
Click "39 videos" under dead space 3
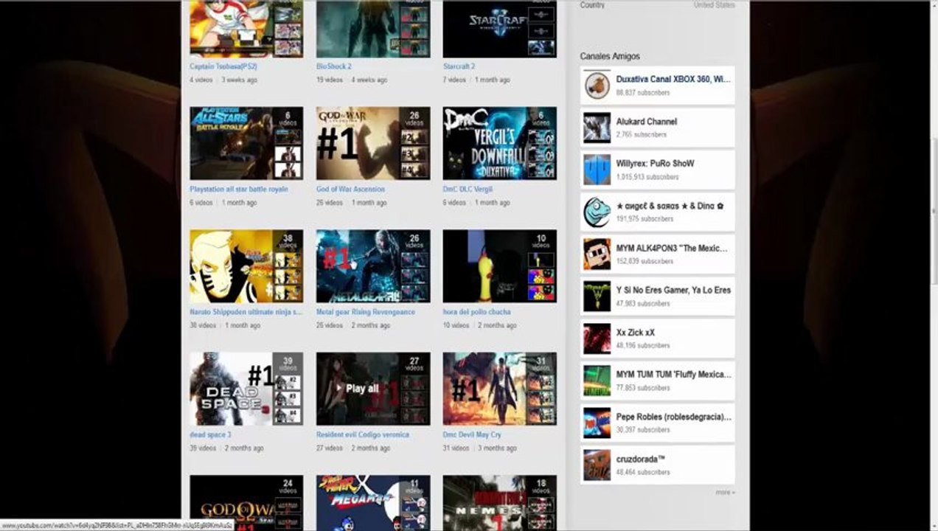203,448
